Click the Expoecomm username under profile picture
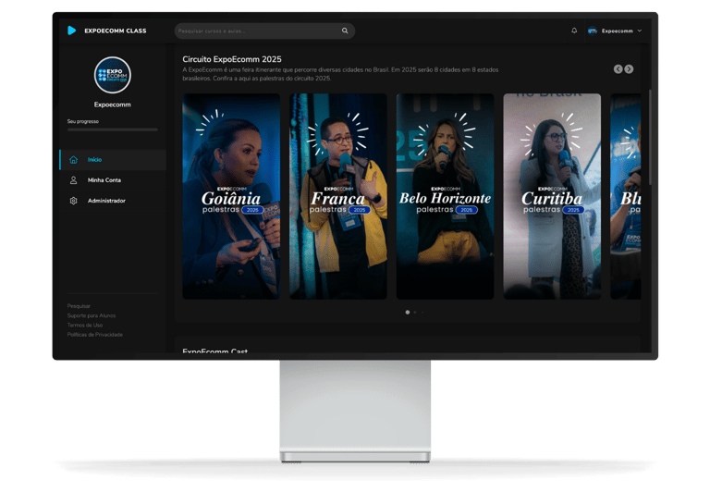710x492 pixels. [113, 105]
